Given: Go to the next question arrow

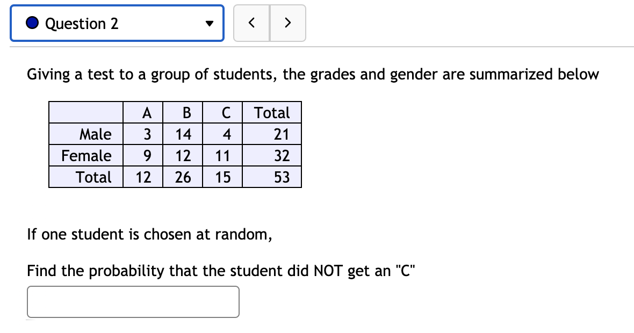Looking at the screenshot, I should point(287,24).
